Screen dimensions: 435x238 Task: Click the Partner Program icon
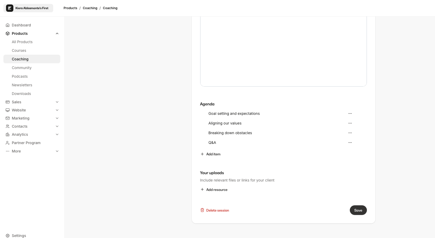pyautogui.click(x=8, y=143)
